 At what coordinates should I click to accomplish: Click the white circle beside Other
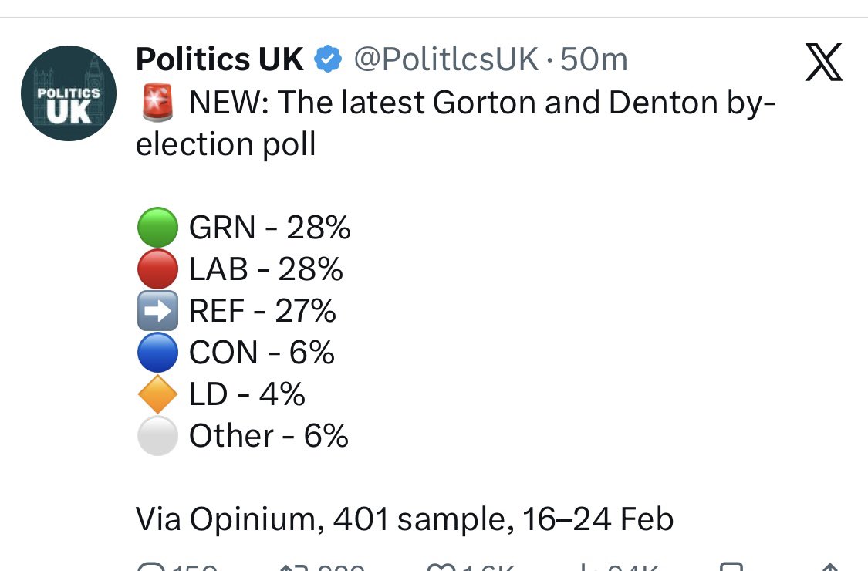pos(157,436)
